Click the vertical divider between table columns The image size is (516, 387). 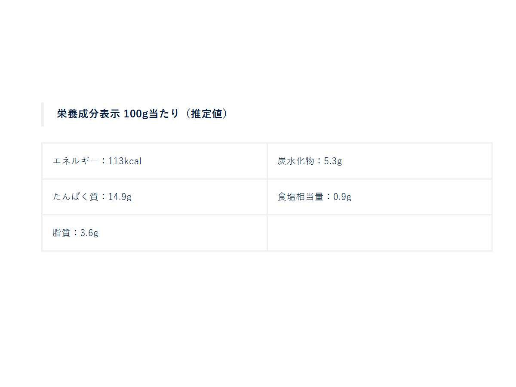pyautogui.click(x=267, y=197)
